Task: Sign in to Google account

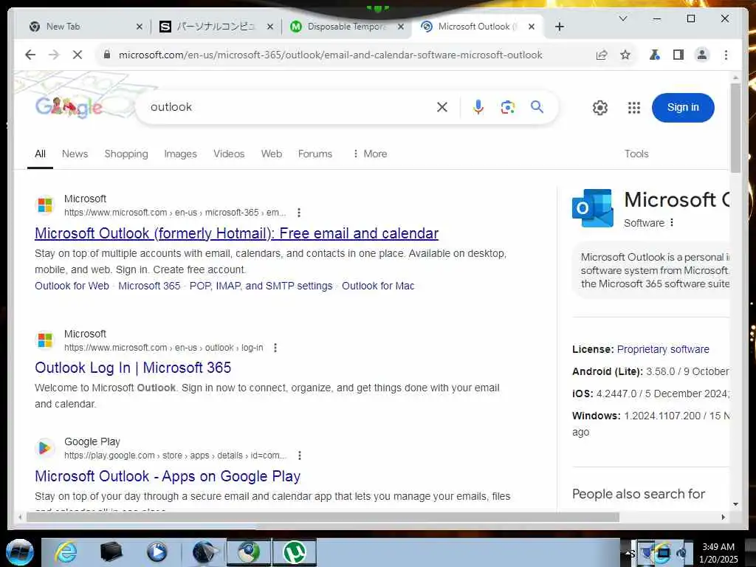Action: click(x=683, y=108)
